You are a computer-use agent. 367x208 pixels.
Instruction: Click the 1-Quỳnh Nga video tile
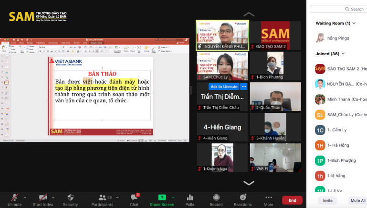[x=222, y=158]
